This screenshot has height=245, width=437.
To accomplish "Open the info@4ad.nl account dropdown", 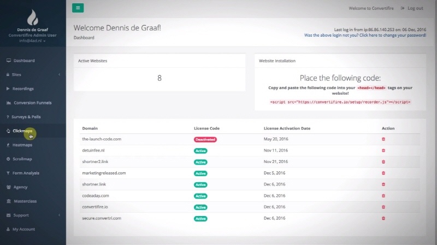I will 32,40.
